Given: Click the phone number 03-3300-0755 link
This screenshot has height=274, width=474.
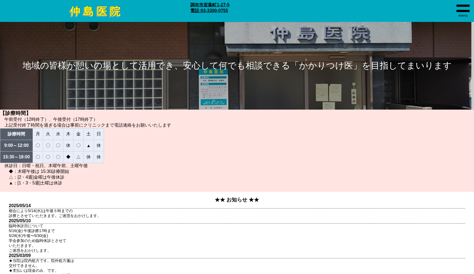Looking at the screenshot, I should click(x=209, y=11).
